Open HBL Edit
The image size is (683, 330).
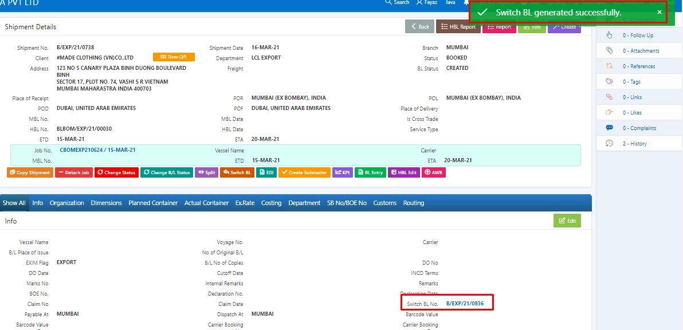[x=403, y=172]
